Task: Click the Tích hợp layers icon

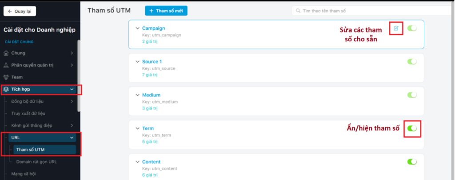Action: [6, 89]
